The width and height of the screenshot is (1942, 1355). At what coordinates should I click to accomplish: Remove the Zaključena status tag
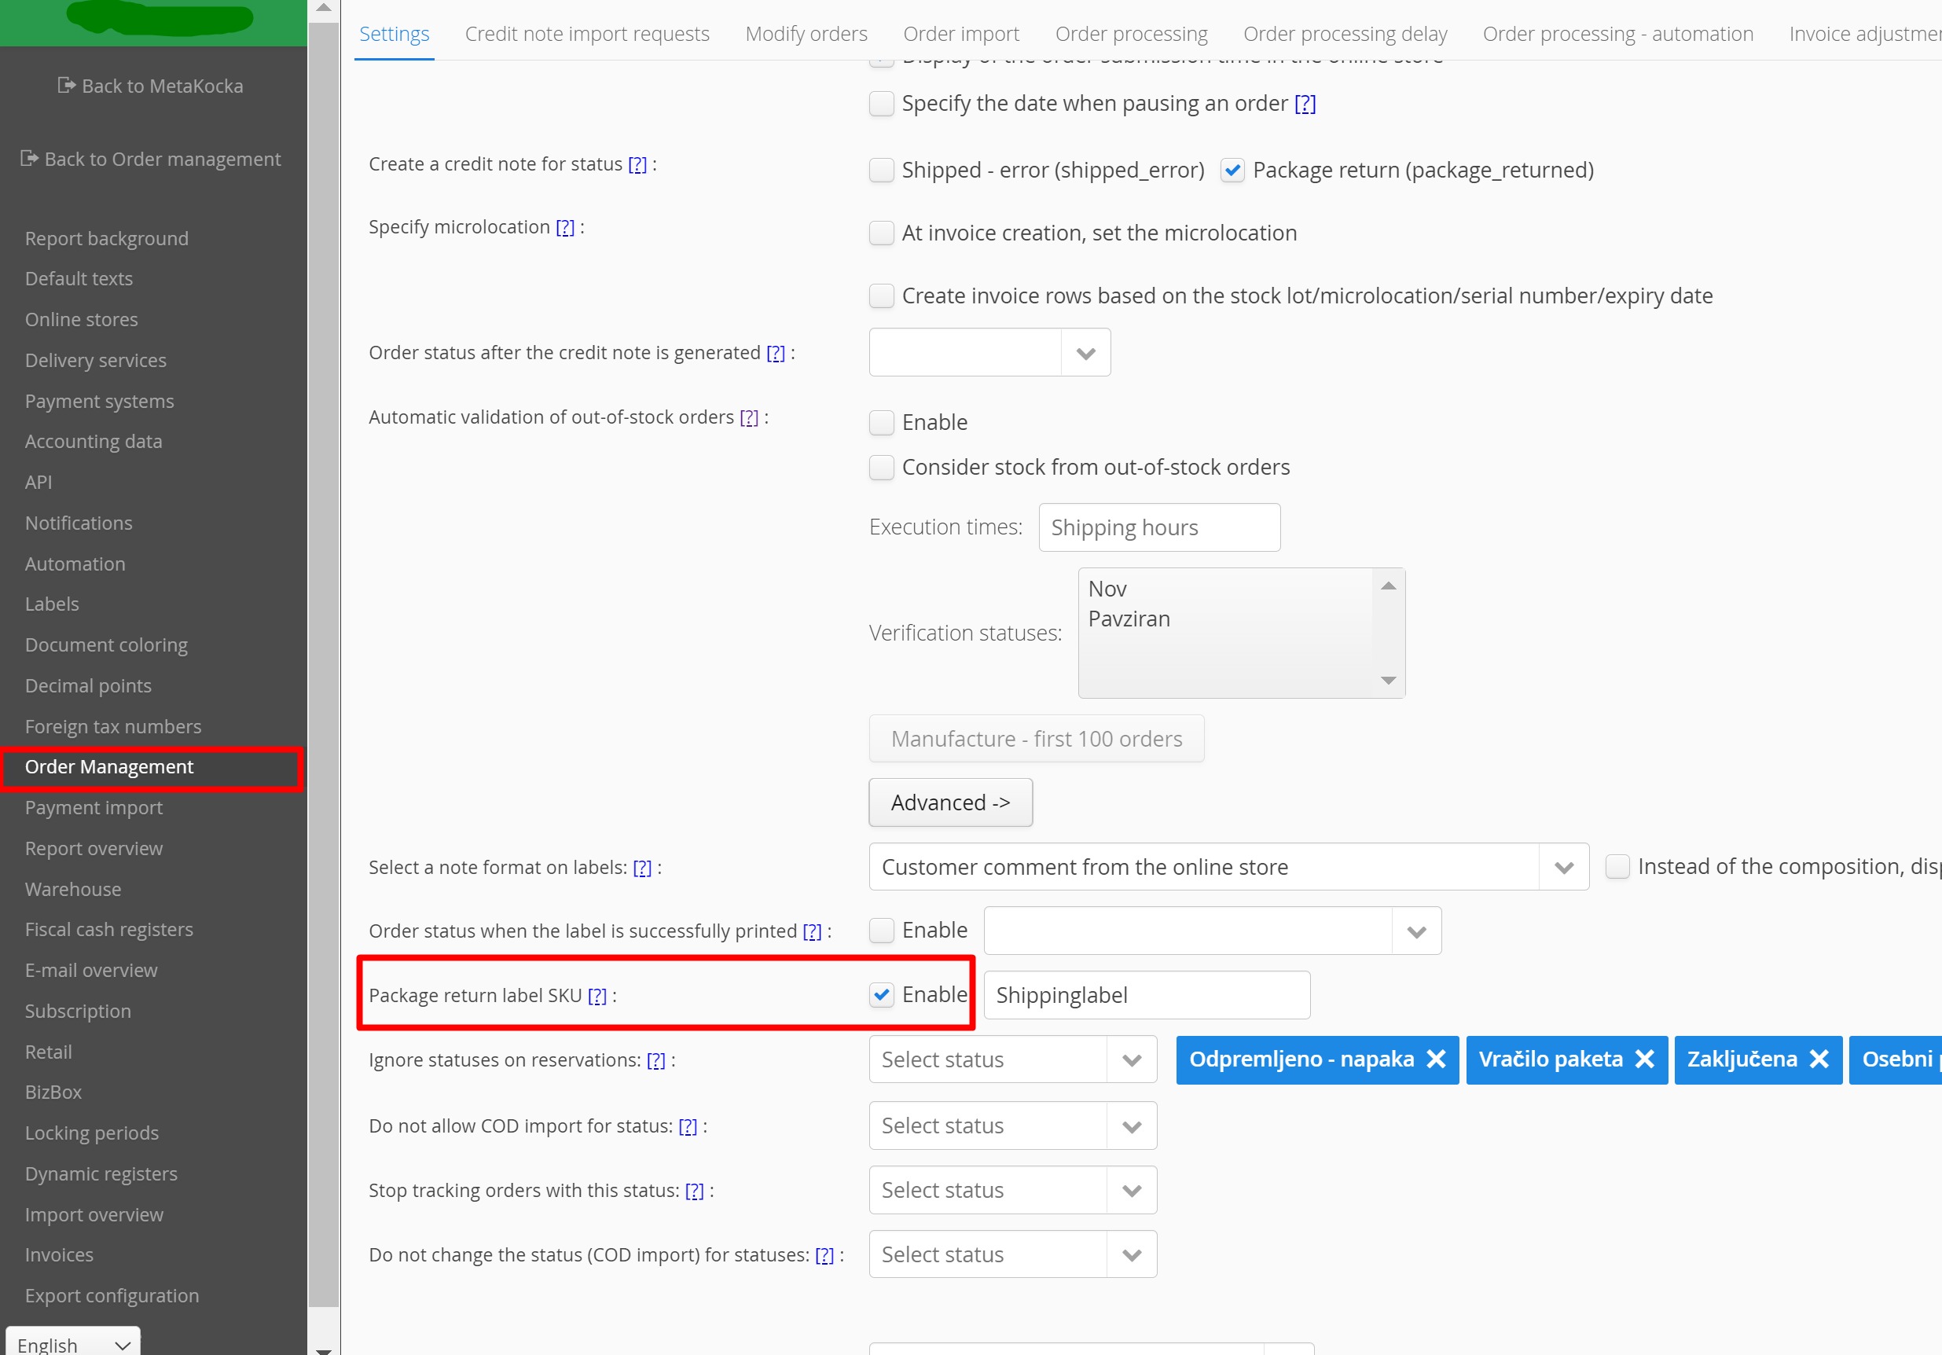1818,1059
